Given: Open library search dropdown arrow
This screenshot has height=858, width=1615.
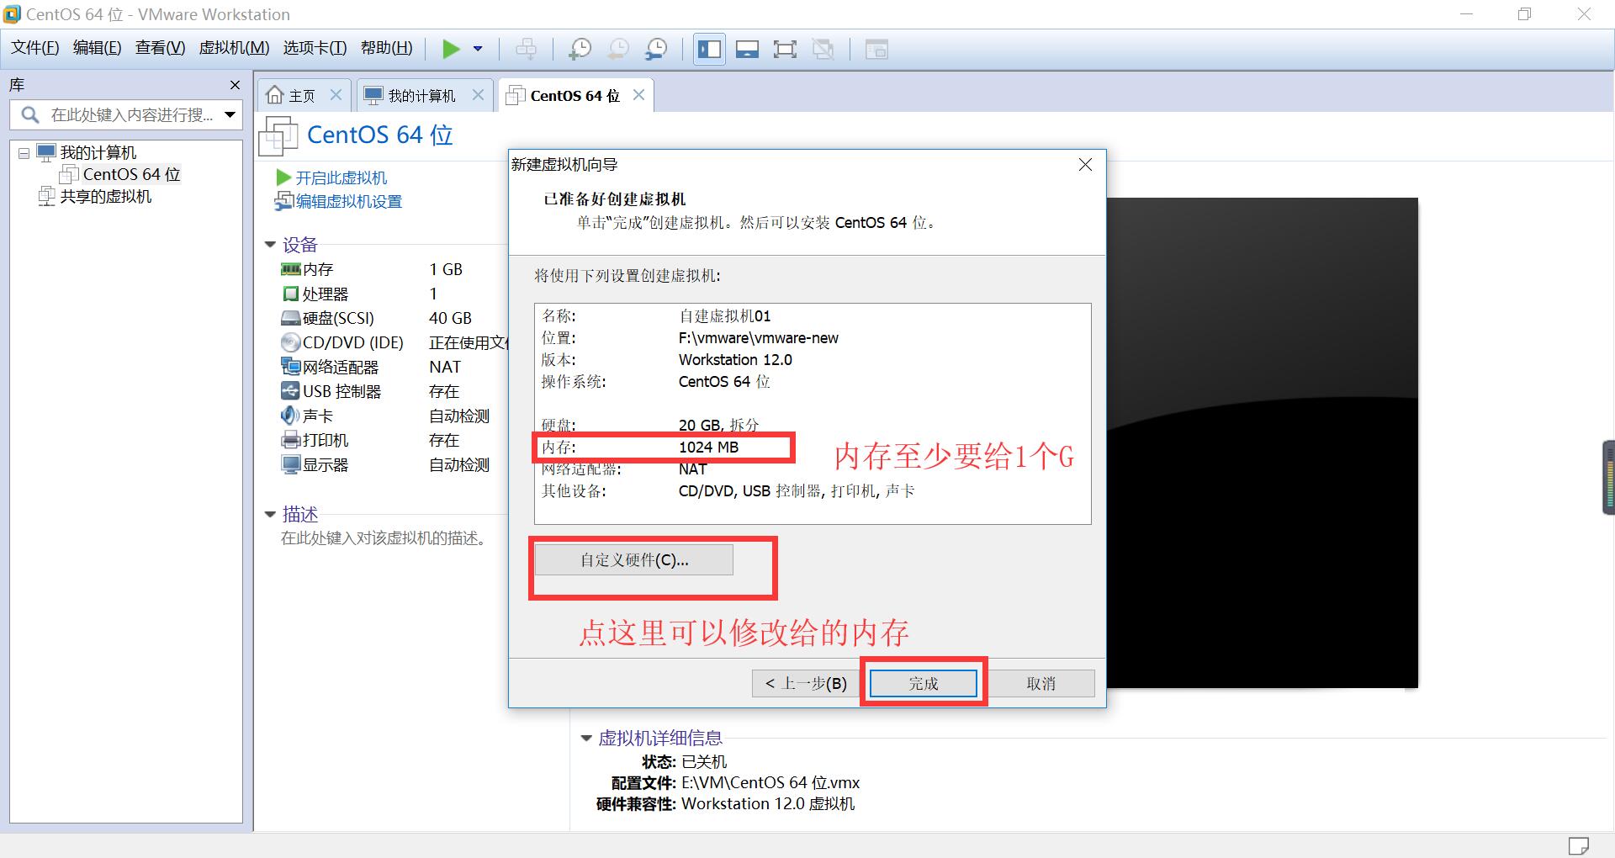Looking at the screenshot, I should 230,114.
